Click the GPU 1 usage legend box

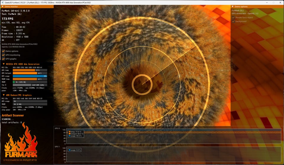75,150
